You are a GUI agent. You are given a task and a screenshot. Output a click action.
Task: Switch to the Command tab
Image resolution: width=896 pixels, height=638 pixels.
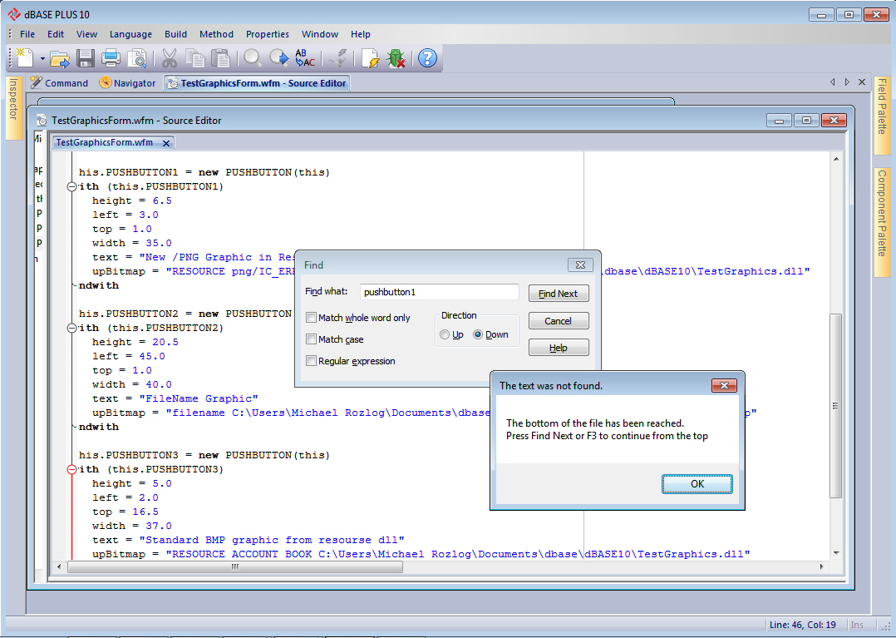pyautogui.click(x=60, y=83)
